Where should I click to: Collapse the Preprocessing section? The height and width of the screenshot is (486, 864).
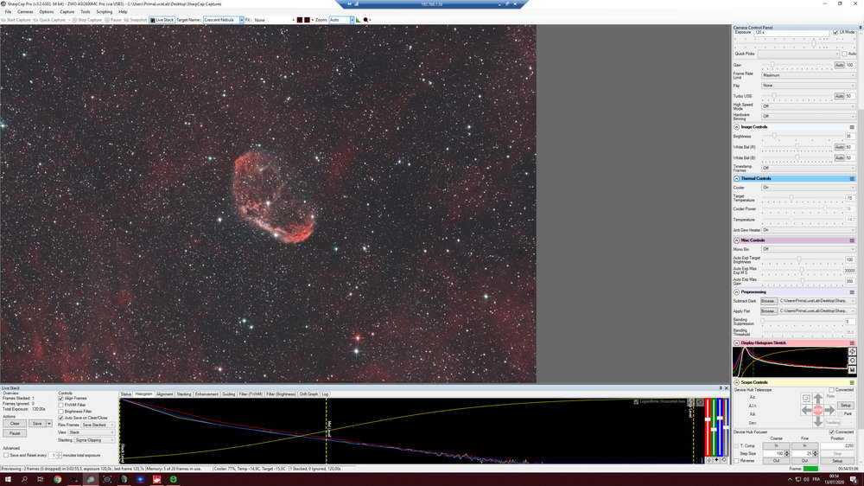(737, 291)
